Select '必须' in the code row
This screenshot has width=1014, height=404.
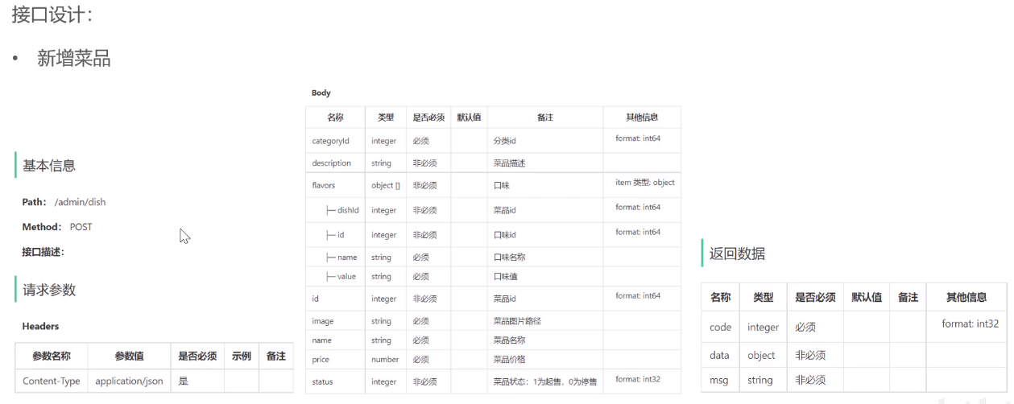pyautogui.click(x=805, y=327)
